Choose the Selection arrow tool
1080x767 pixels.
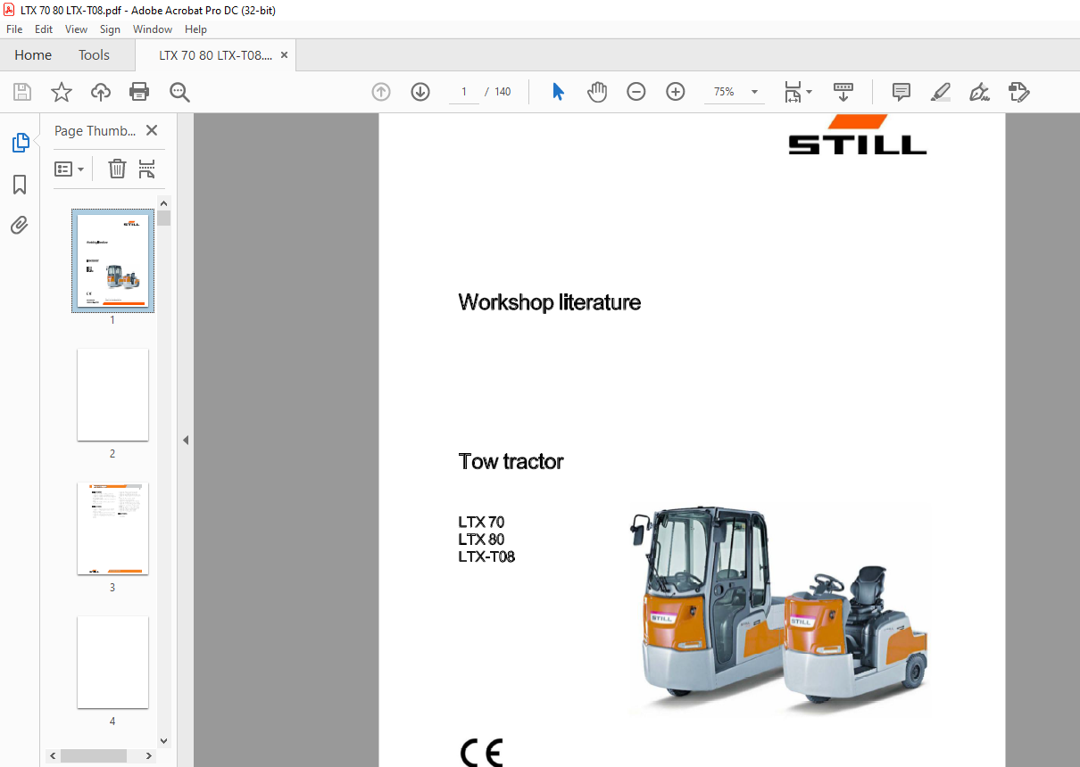558,92
